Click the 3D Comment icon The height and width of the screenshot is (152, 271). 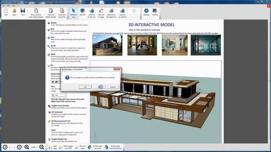pyautogui.click(x=49, y=112)
